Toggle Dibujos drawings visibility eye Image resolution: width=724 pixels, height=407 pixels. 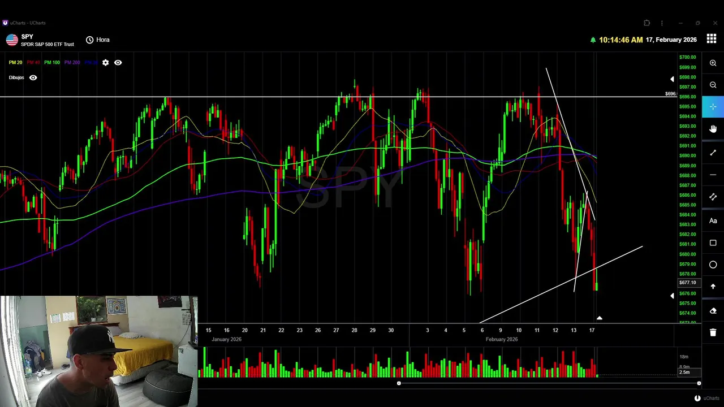(33, 77)
